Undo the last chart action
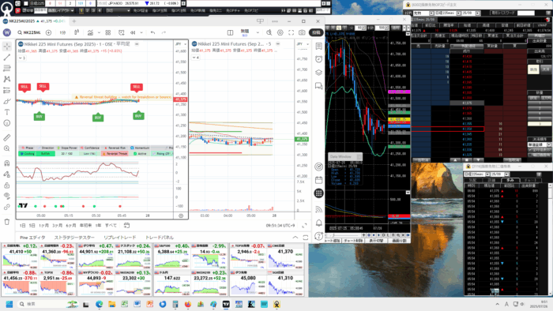553x311 pixels. pyautogui.click(x=152, y=32)
